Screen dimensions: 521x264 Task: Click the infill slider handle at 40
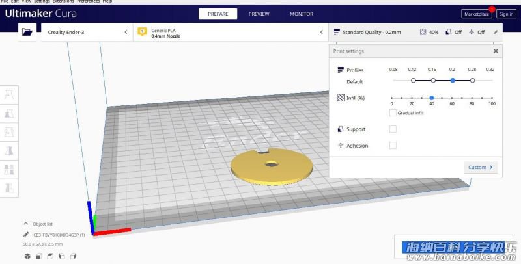[x=432, y=98]
